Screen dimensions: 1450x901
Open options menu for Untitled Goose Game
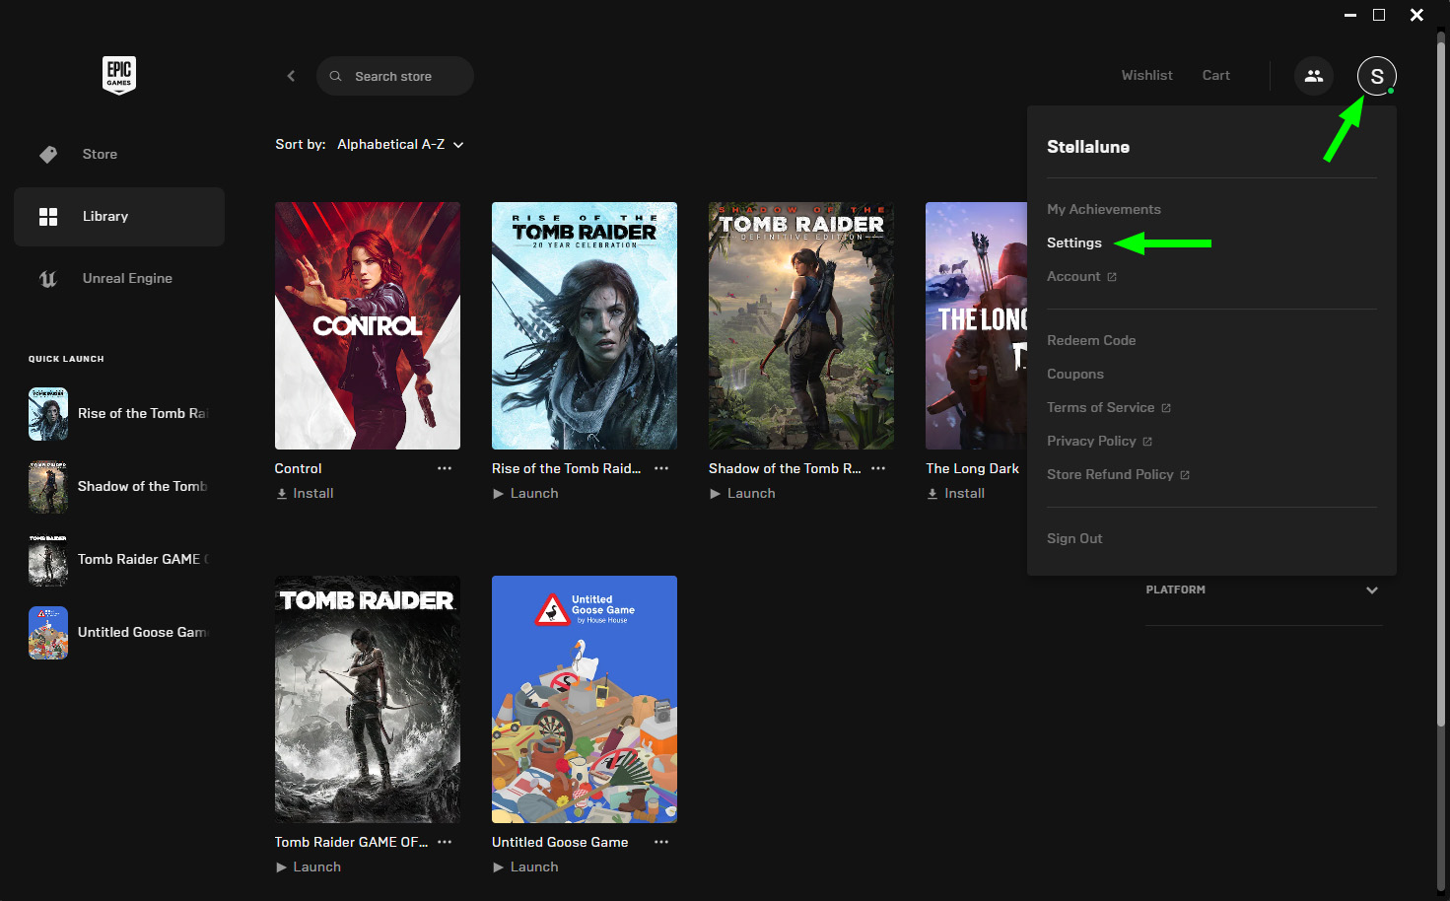tap(661, 842)
